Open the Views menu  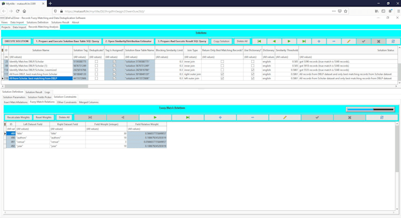click(x=4, y=22)
